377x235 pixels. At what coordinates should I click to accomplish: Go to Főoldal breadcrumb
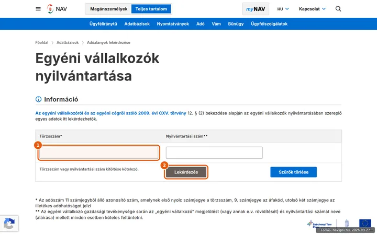42,42
